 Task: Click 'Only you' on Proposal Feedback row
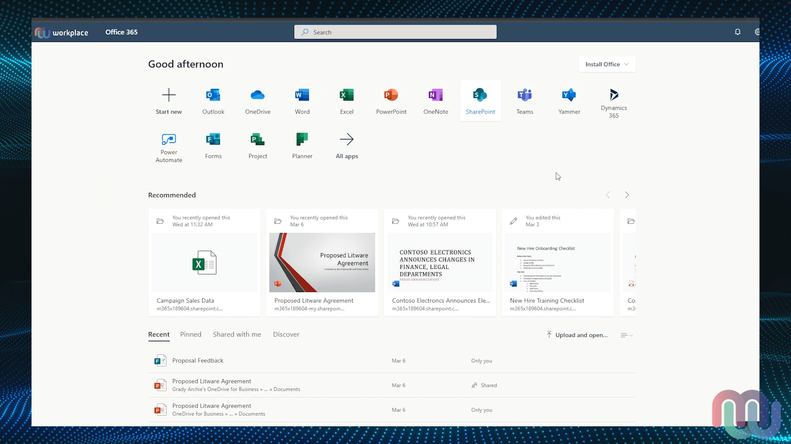tap(482, 361)
